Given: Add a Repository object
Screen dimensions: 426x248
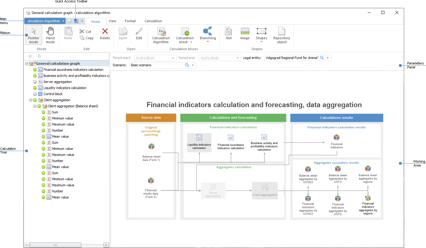Looking at the screenshot, I should tap(281, 35).
